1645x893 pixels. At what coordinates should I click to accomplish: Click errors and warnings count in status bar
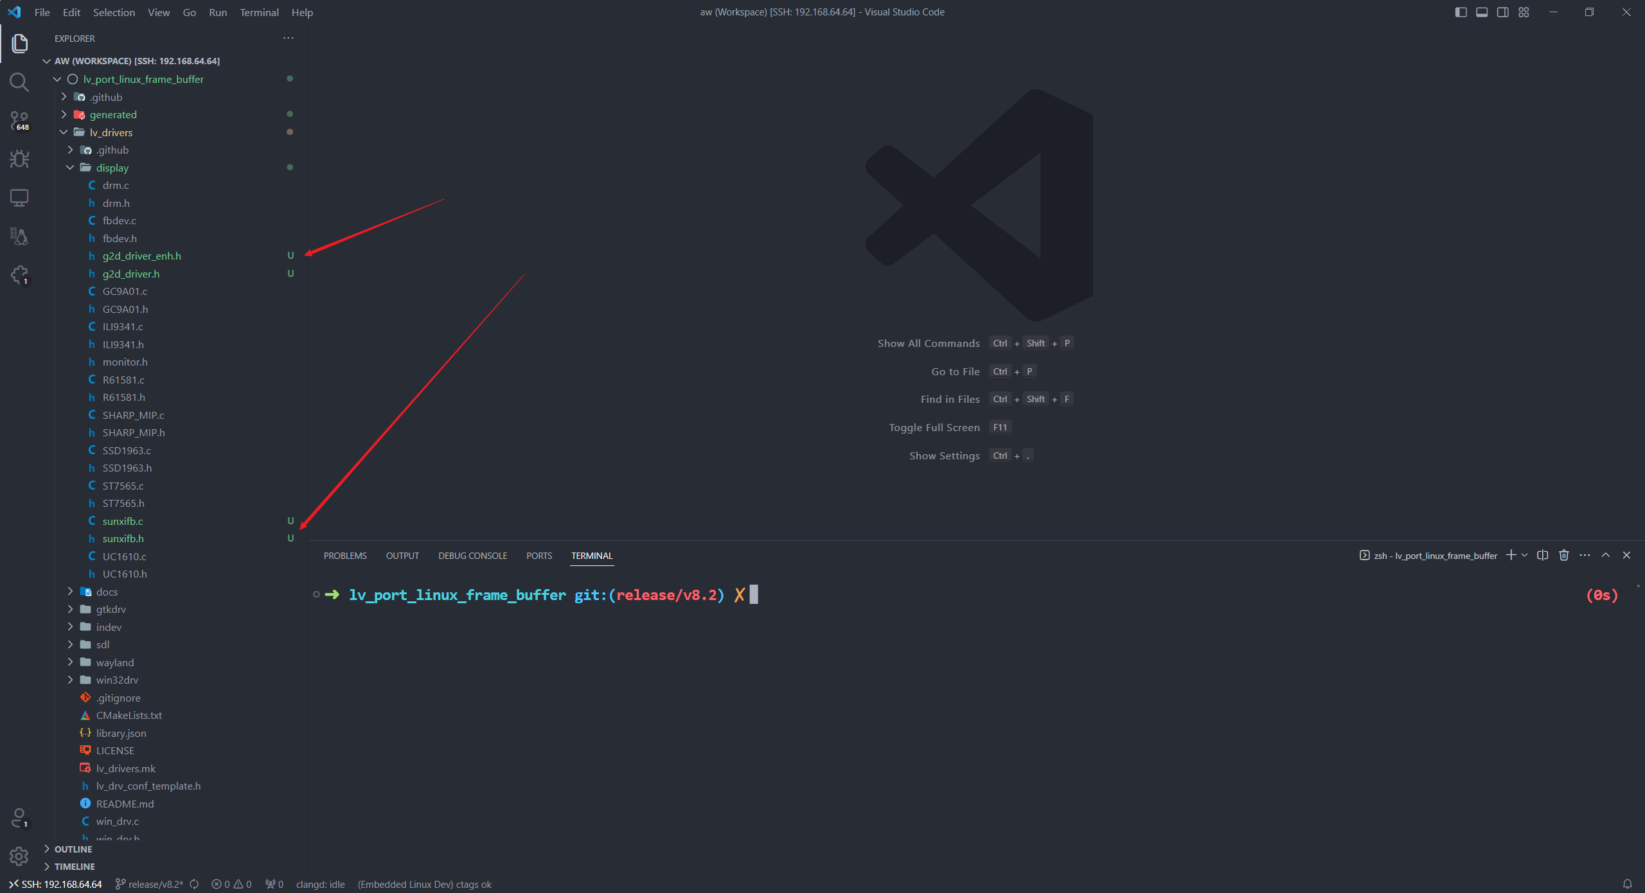[231, 884]
